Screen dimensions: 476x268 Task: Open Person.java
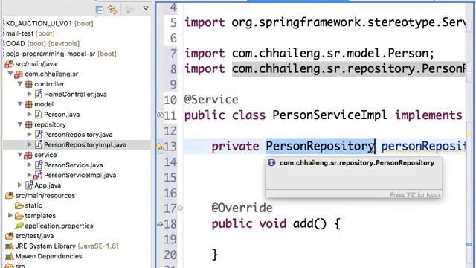(x=62, y=115)
